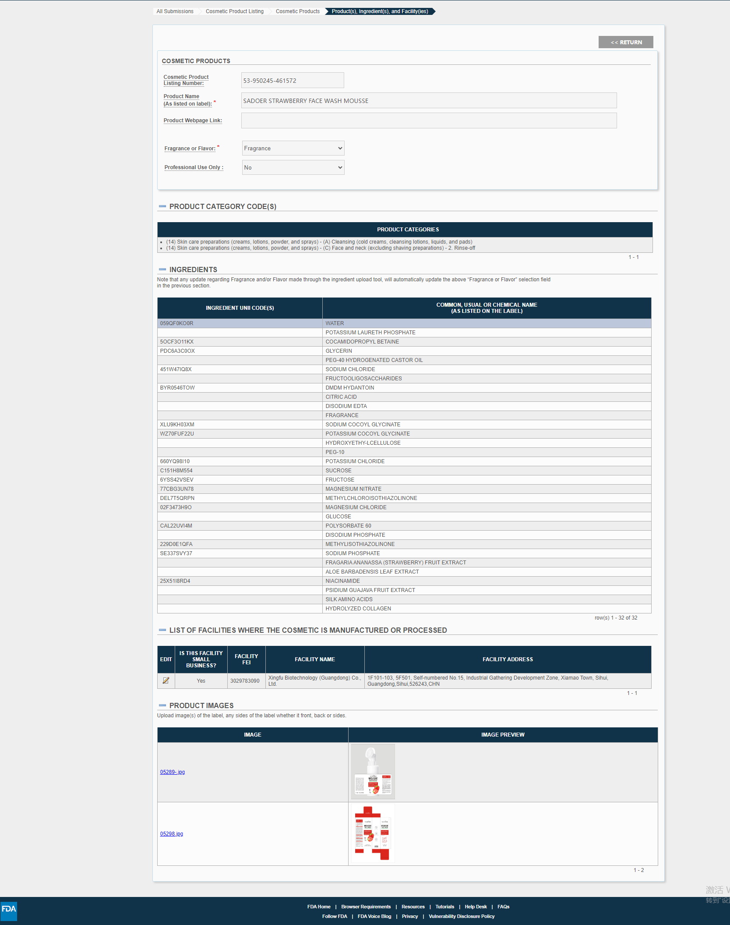Click the facility edit pencil icon

tap(166, 680)
